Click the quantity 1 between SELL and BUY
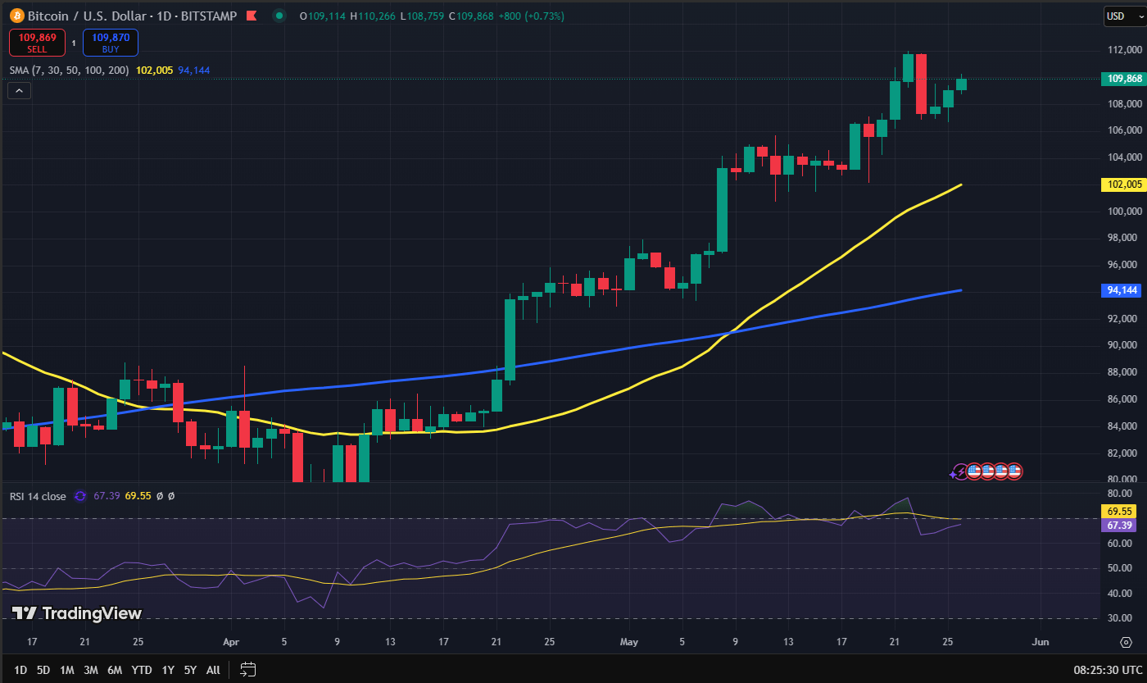 74,43
